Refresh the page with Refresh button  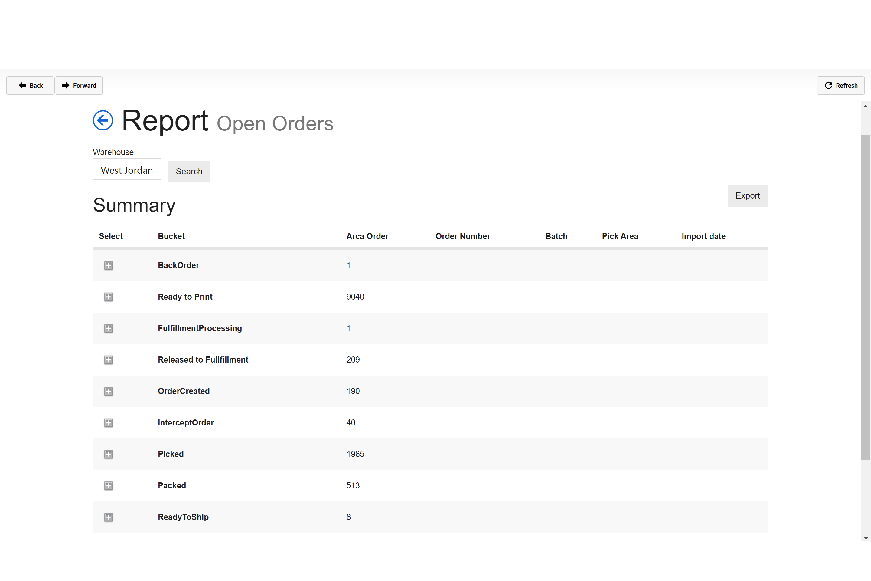841,86
